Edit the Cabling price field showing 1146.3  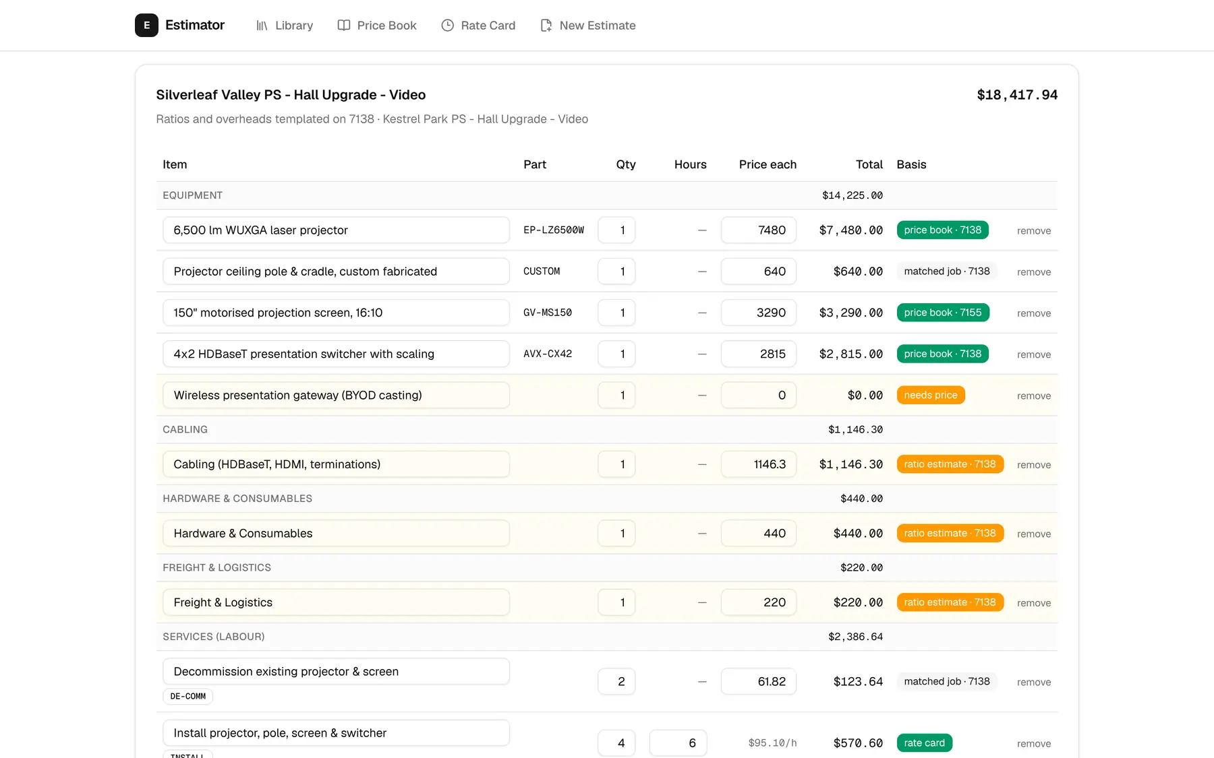[759, 464]
